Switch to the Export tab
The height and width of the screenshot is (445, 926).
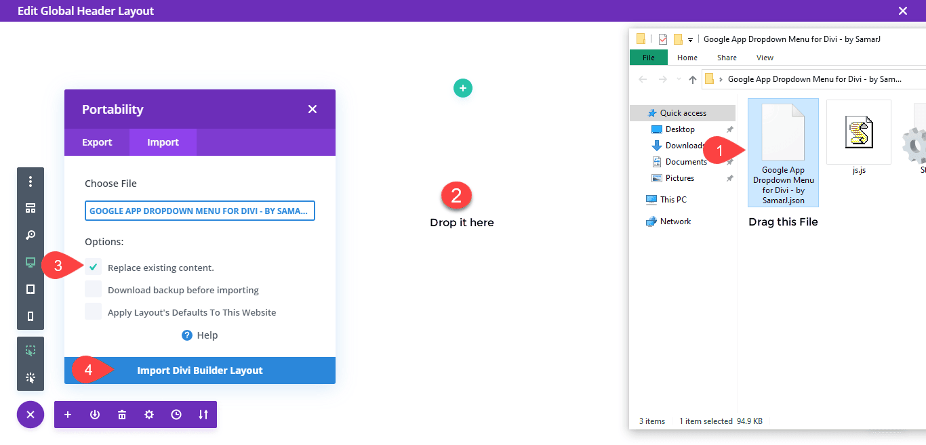[x=97, y=142]
